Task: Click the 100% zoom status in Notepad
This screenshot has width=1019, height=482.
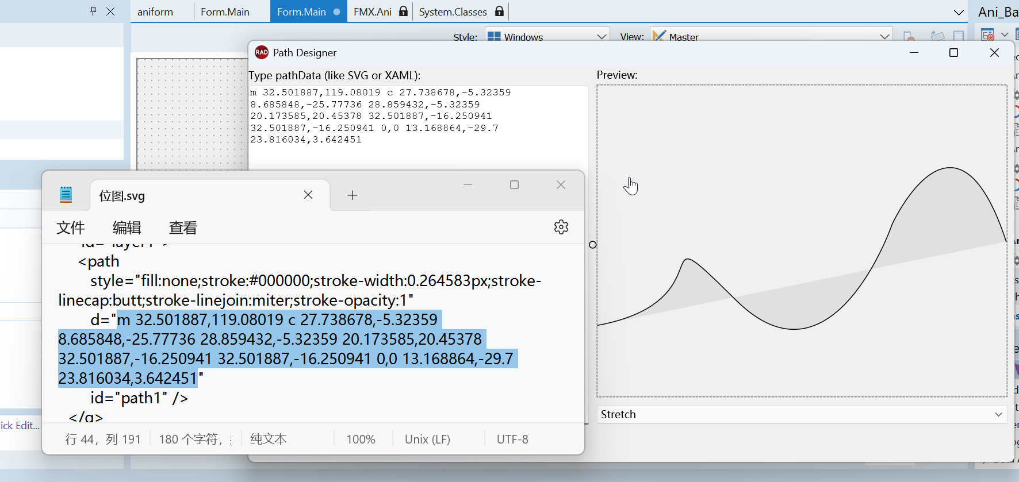Action: 361,439
